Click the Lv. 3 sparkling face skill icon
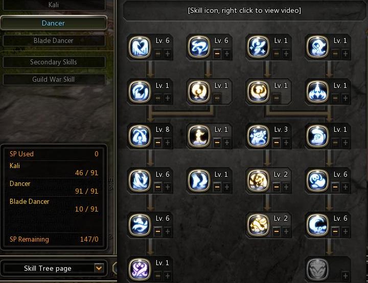Image resolution: width=368 pixels, height=283 pixels. (x=258, y=136)
